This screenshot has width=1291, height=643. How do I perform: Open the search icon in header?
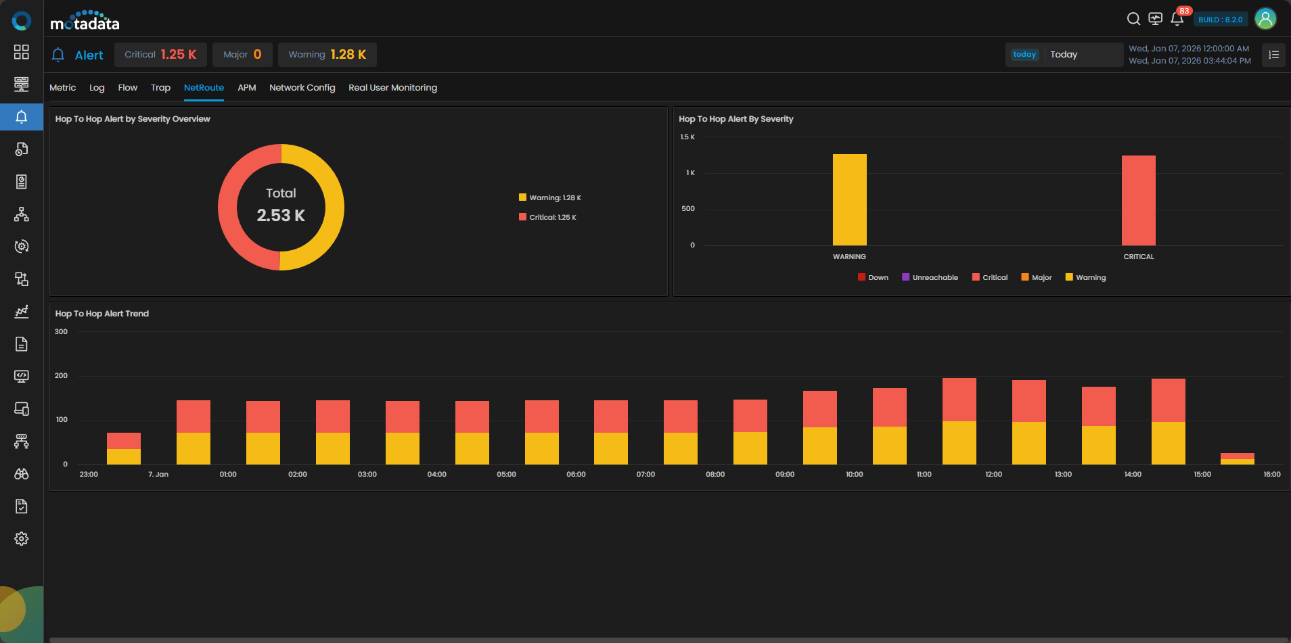1133,19
